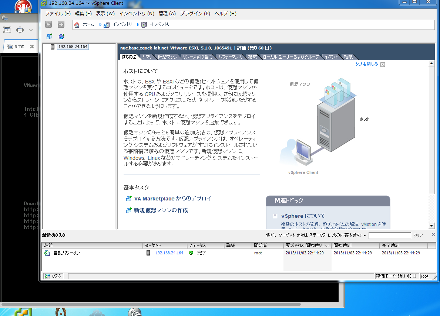440x316 pixels.
Task: Sort tasks by 完了時刻 column header
Action: [x=403, y=245]
